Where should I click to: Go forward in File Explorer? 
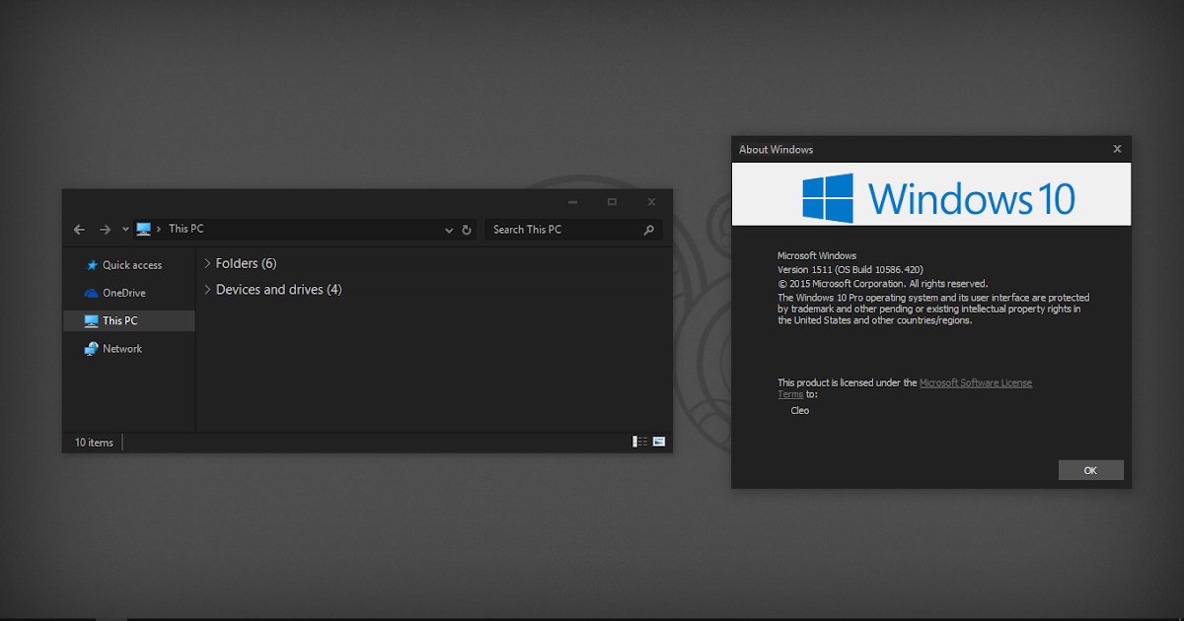point(105,230)
